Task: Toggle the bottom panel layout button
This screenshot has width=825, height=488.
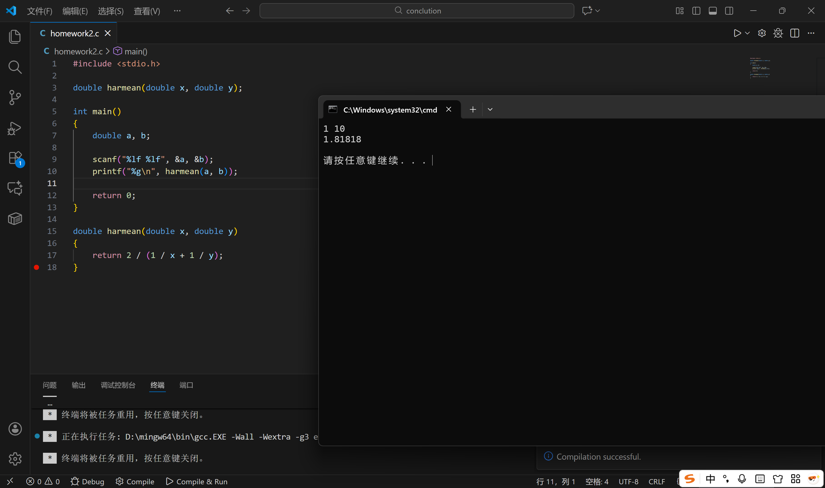Action: click(x=712, y=11)
